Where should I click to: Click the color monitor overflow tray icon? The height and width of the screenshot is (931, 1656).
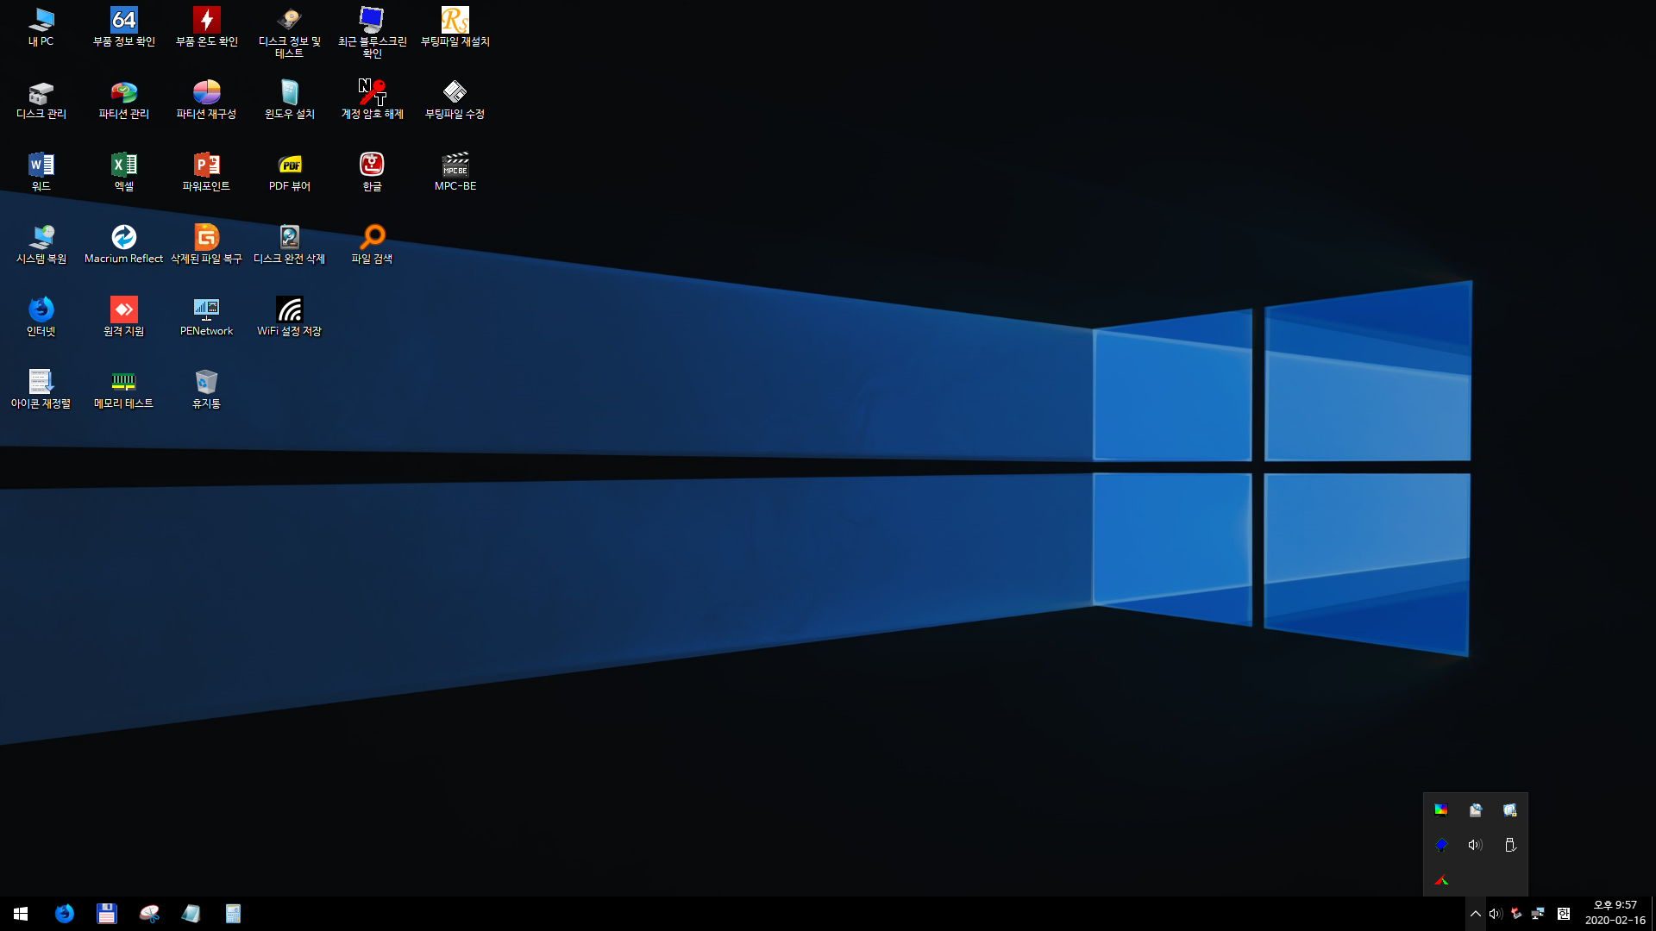click(x=1441, y=809)
